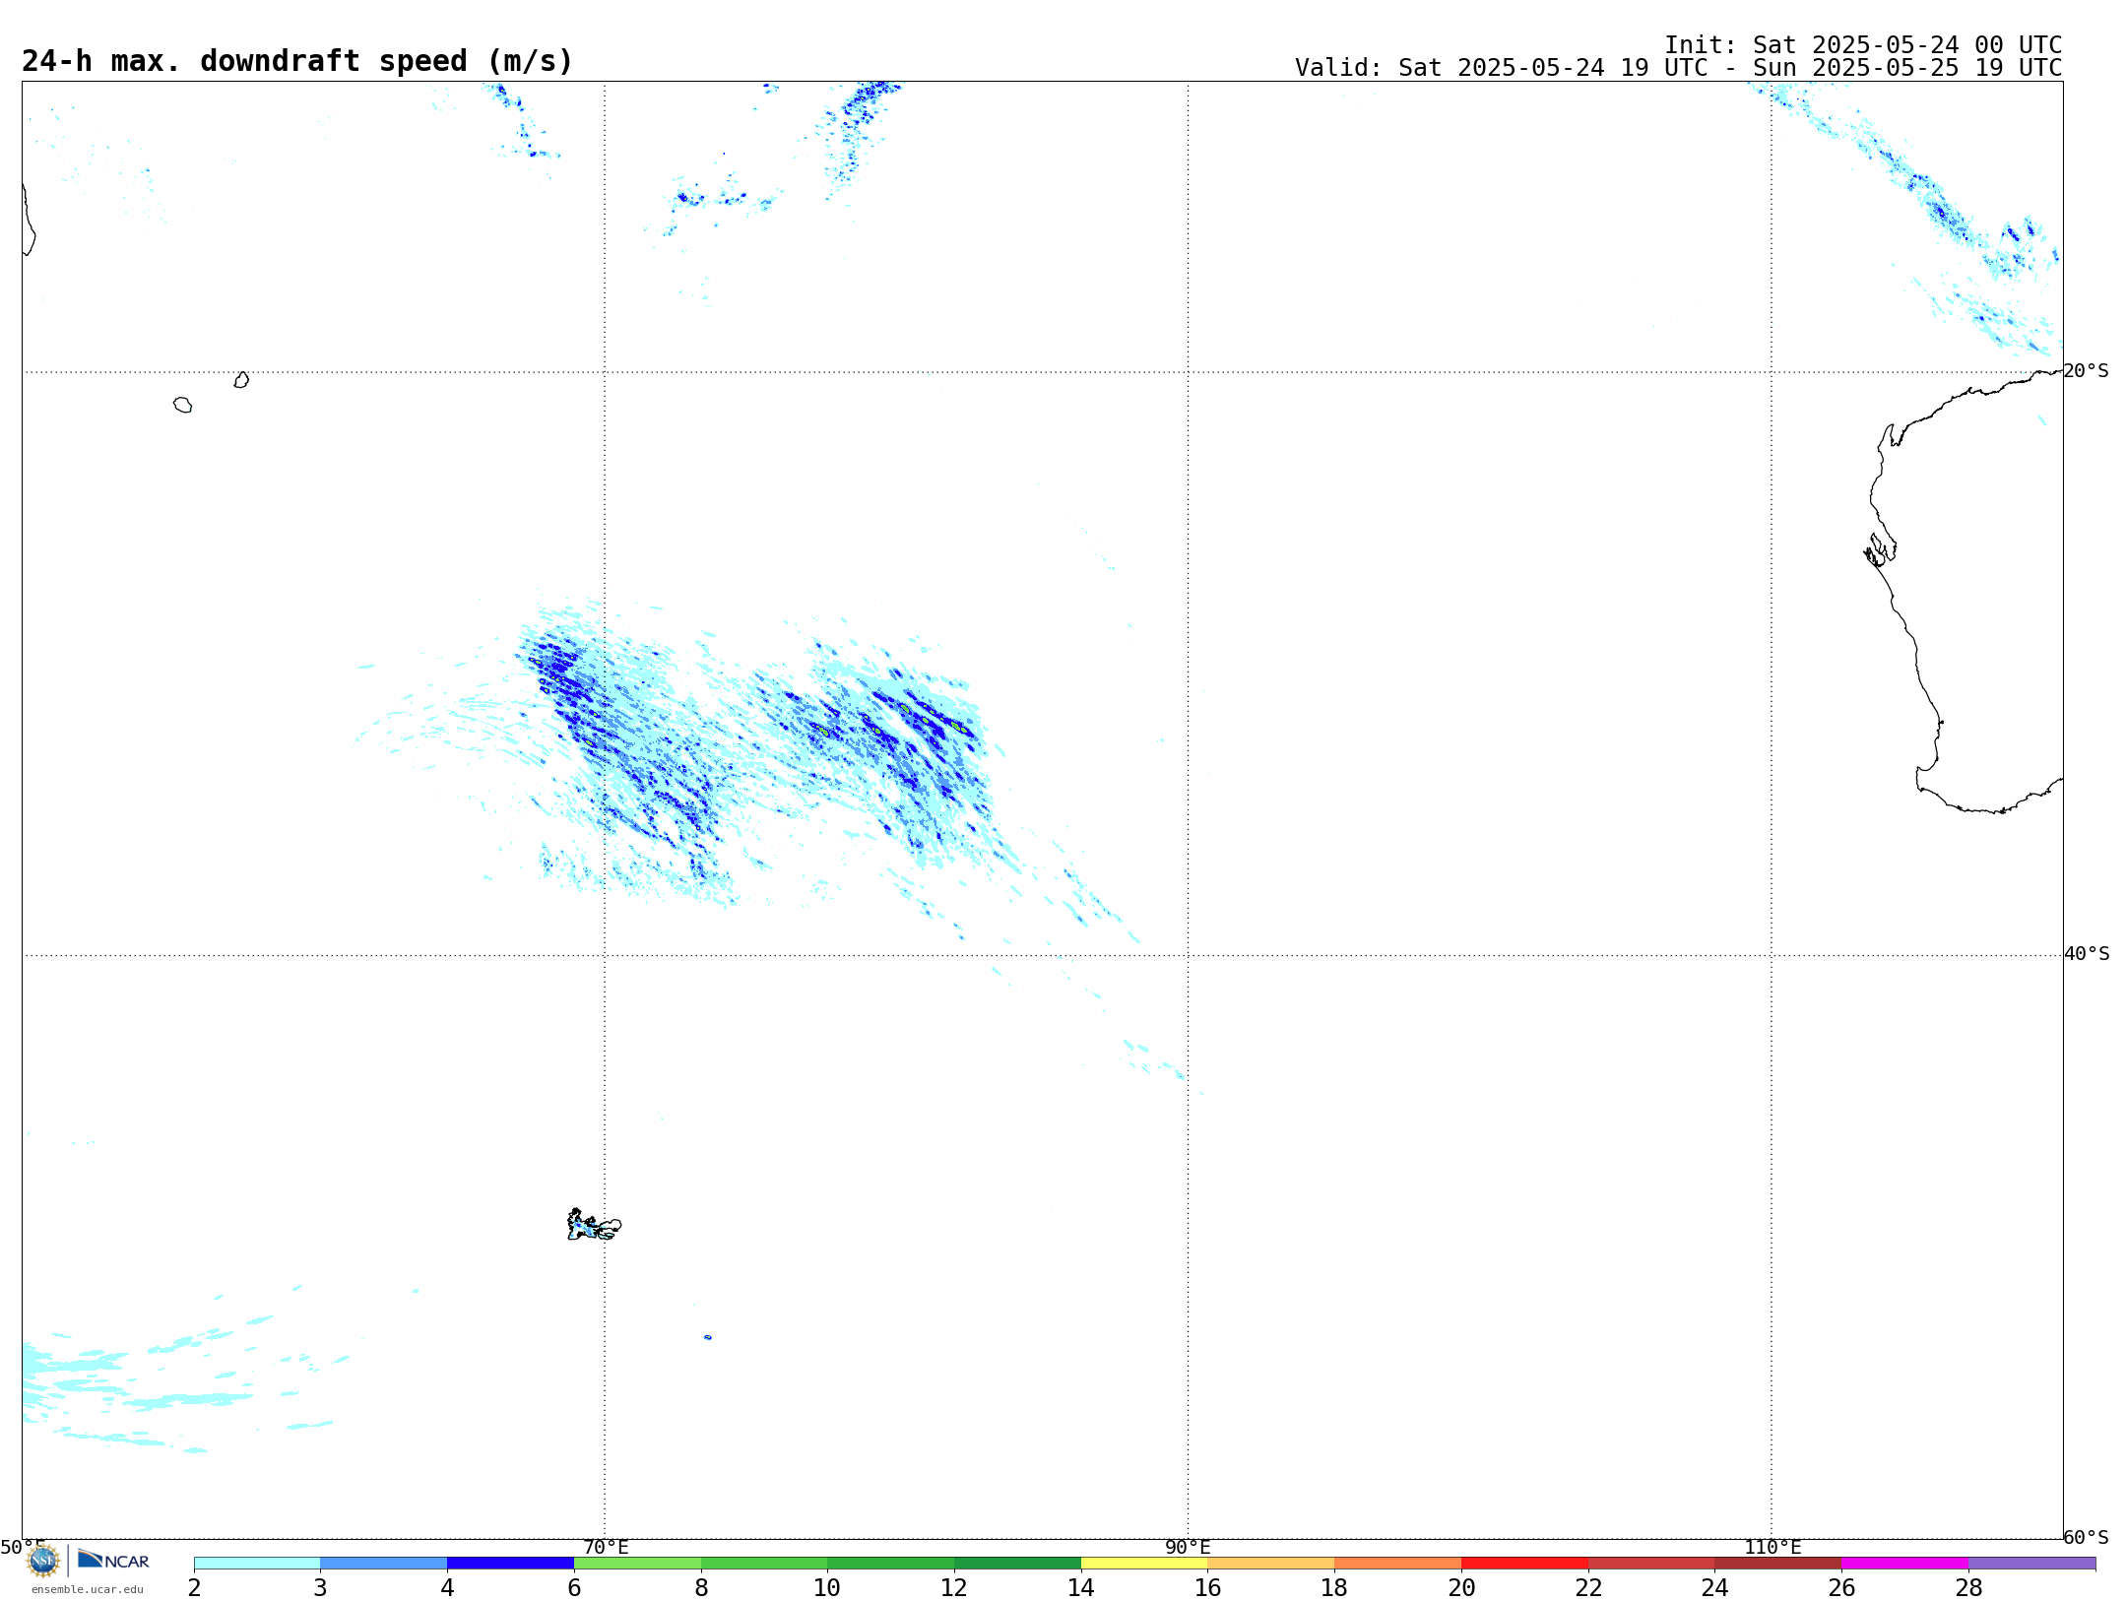Click the magenta 26-28 m/s swatch

click(1904, 1564)
